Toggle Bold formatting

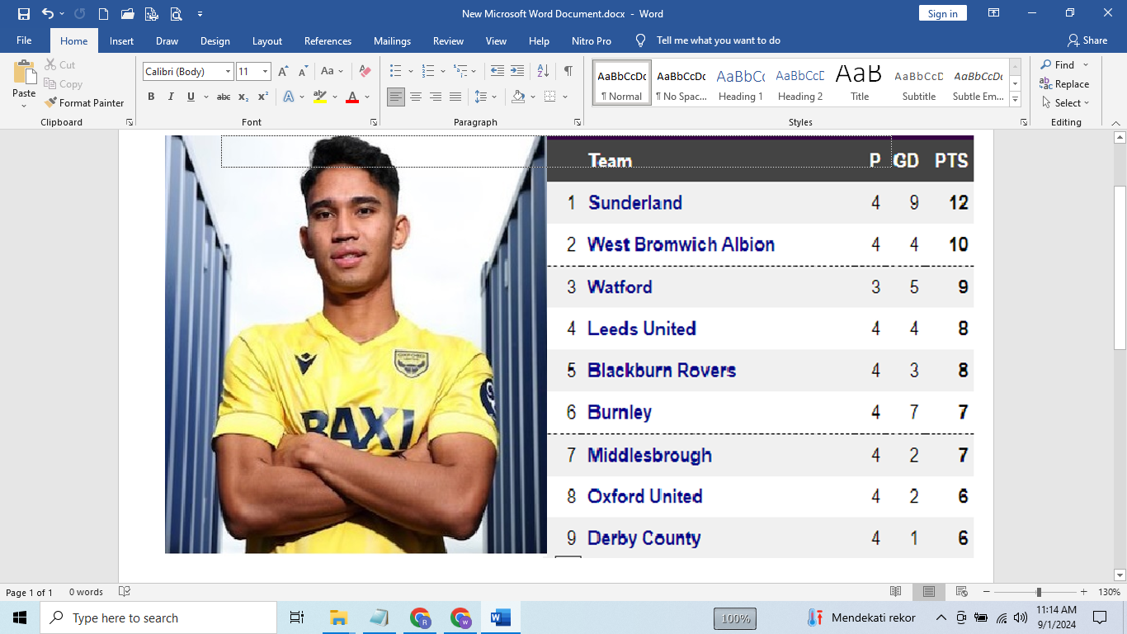point(151,97)
